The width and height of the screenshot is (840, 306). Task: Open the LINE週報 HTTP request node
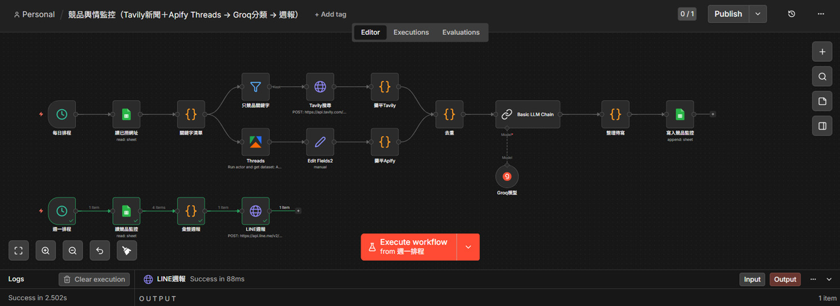[255, 211]
